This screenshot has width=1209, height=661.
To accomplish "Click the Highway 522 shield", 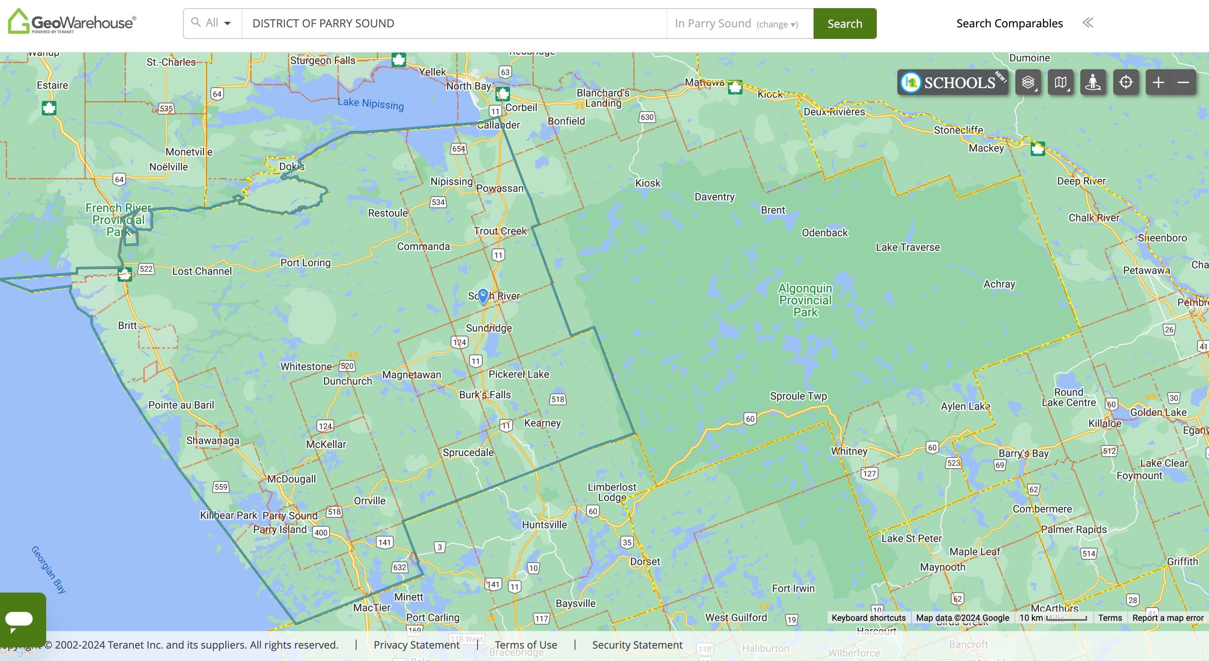I will tap(146, 269).
